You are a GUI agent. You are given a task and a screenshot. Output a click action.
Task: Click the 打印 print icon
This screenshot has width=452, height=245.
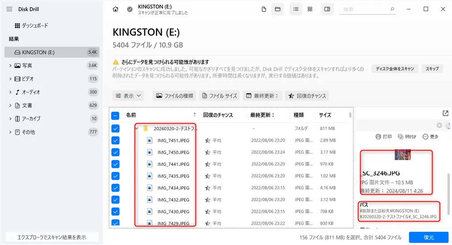384,136
